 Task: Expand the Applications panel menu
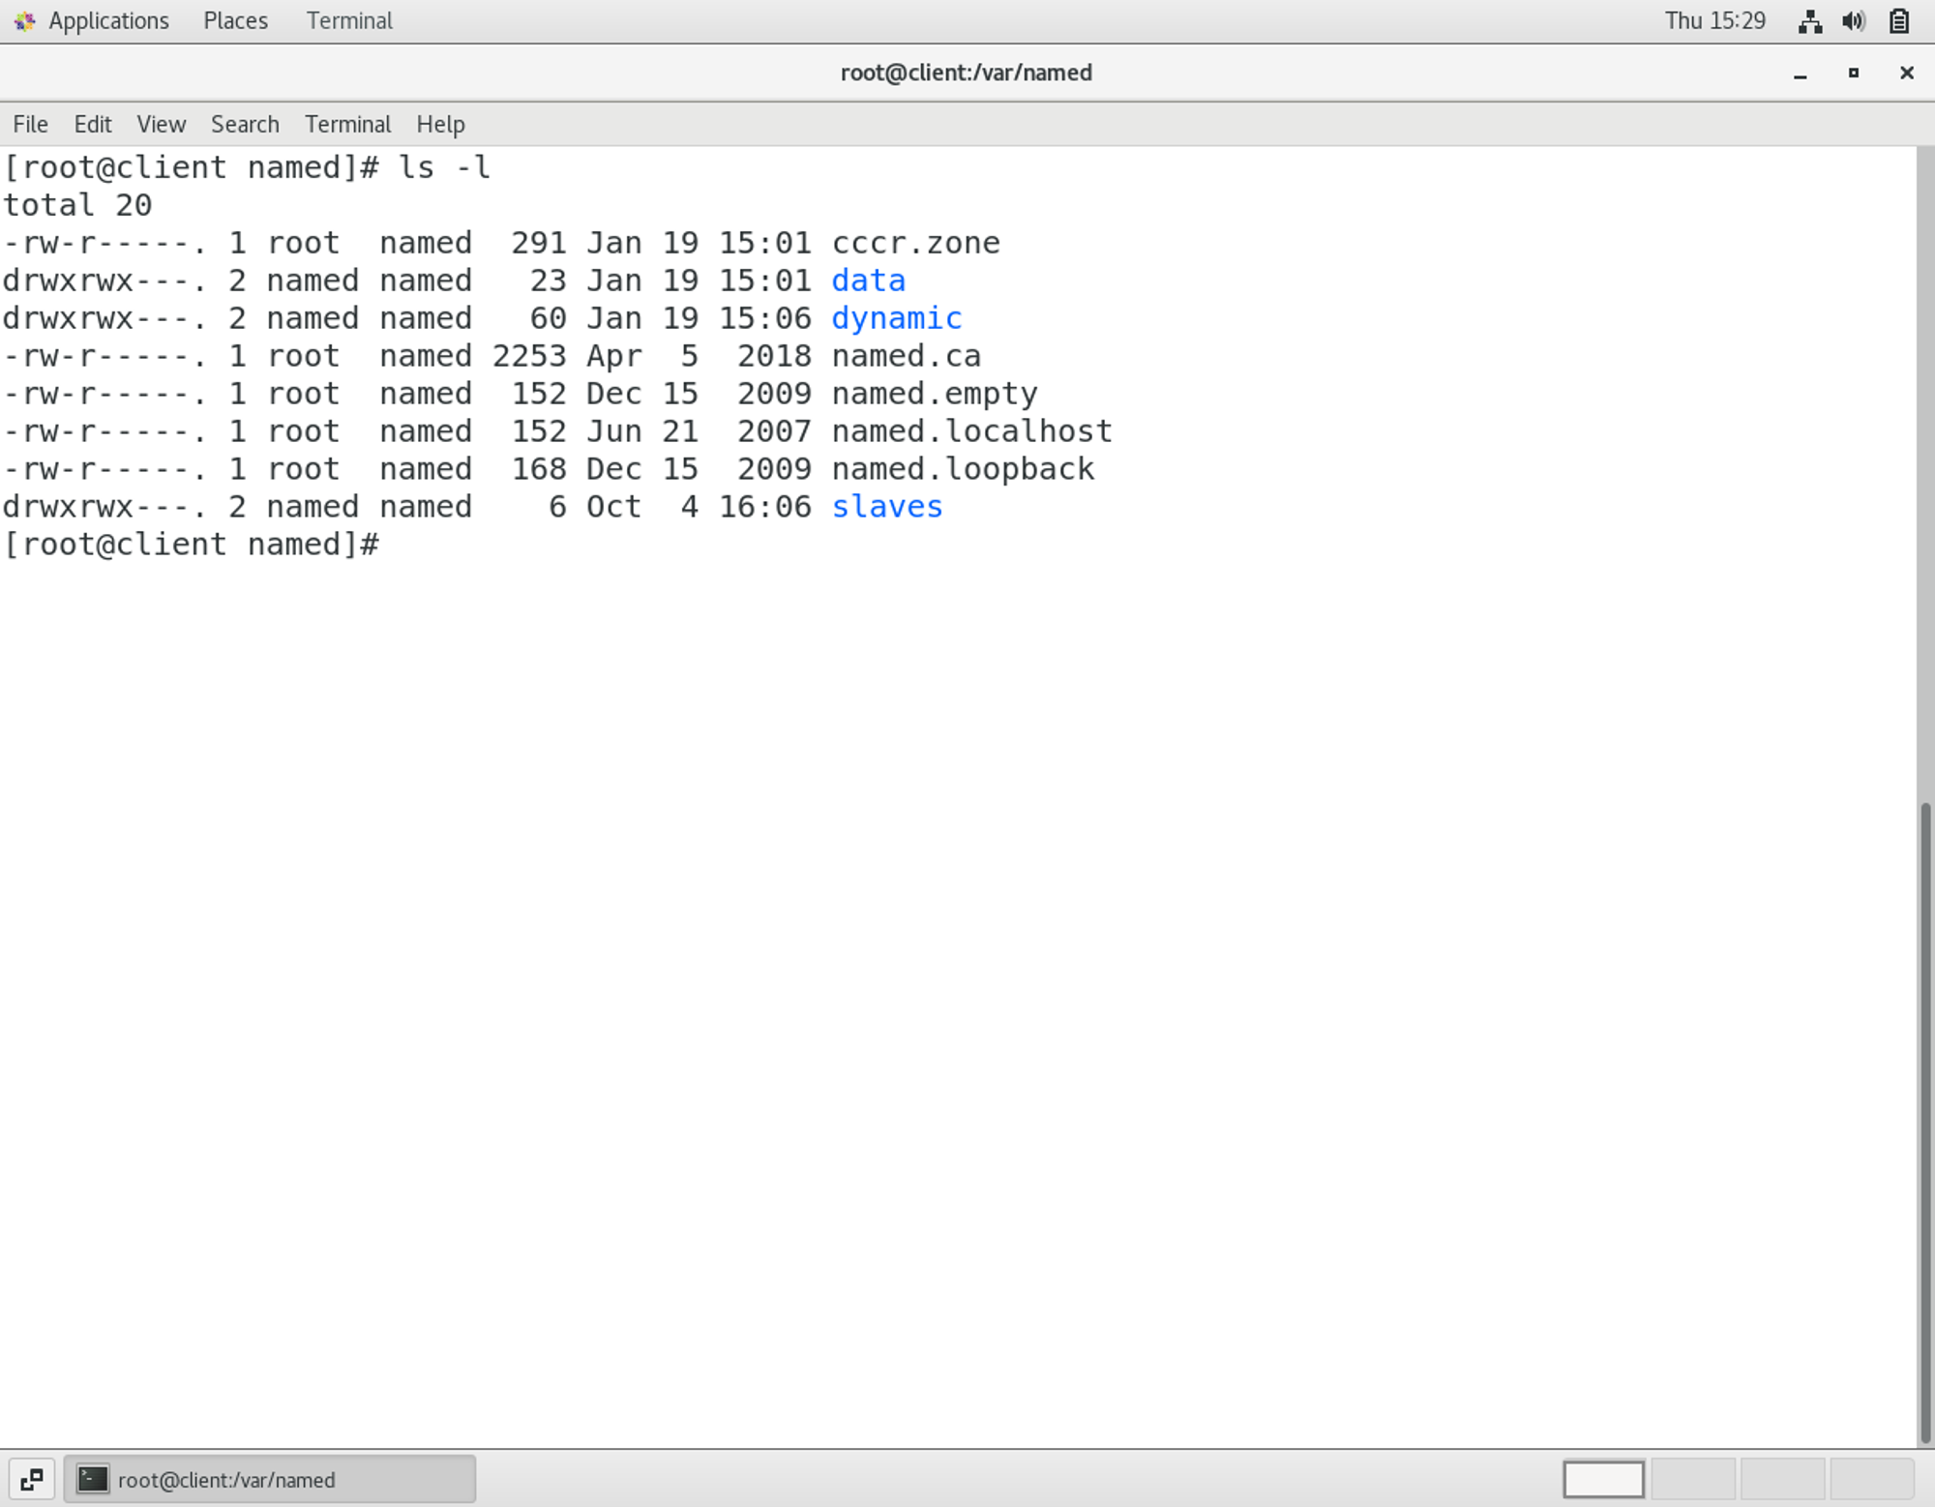tap(108, 21)
